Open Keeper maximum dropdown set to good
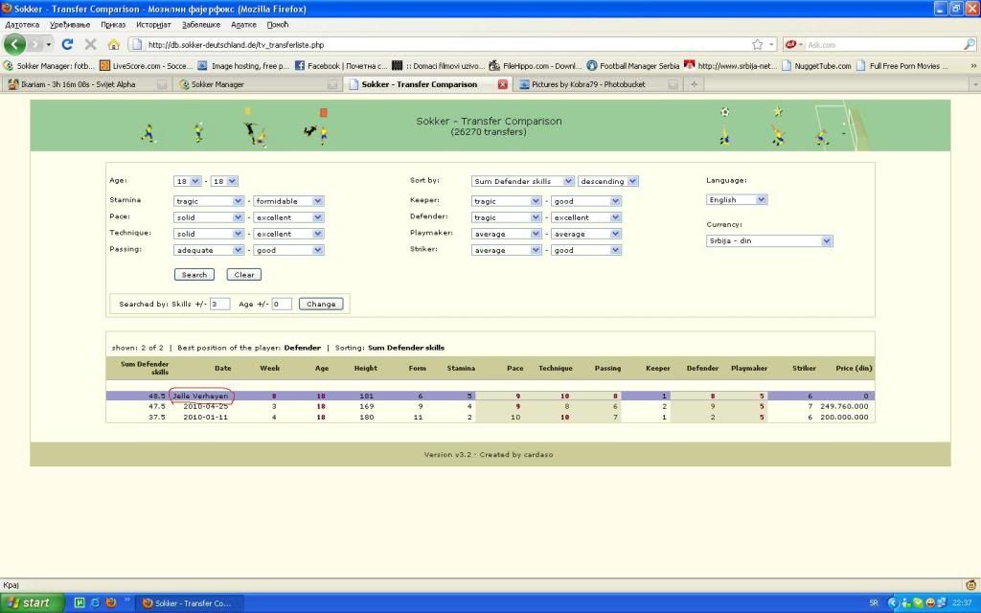Screen dimensions: 981x613 [x=586, y=201]
